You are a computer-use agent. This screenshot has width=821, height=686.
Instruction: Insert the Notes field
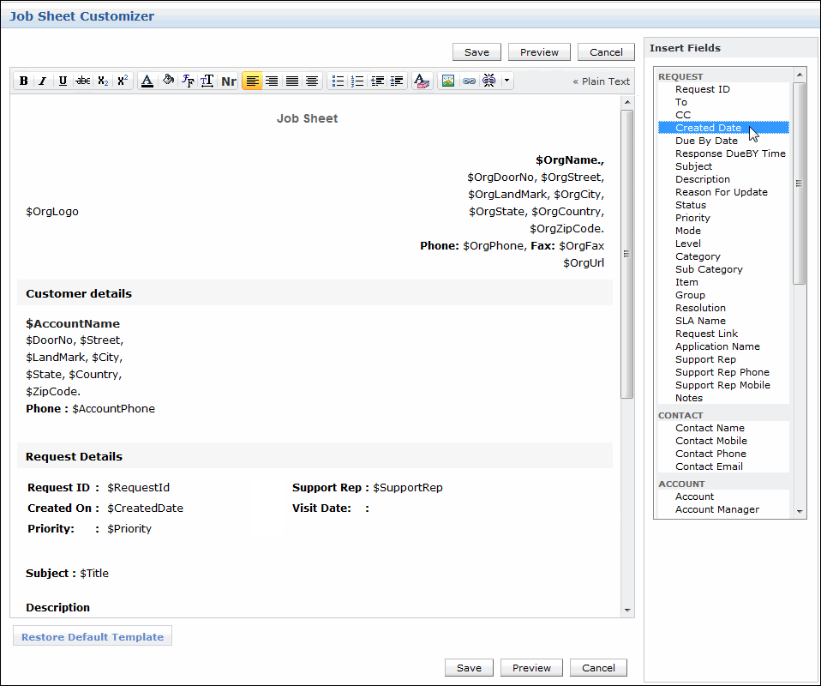tap(688, 398)
